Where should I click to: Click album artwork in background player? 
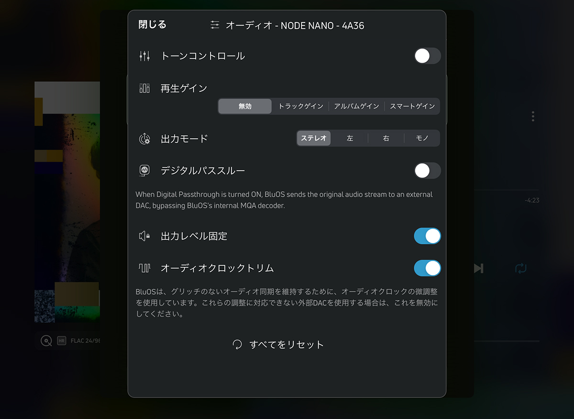67,202
